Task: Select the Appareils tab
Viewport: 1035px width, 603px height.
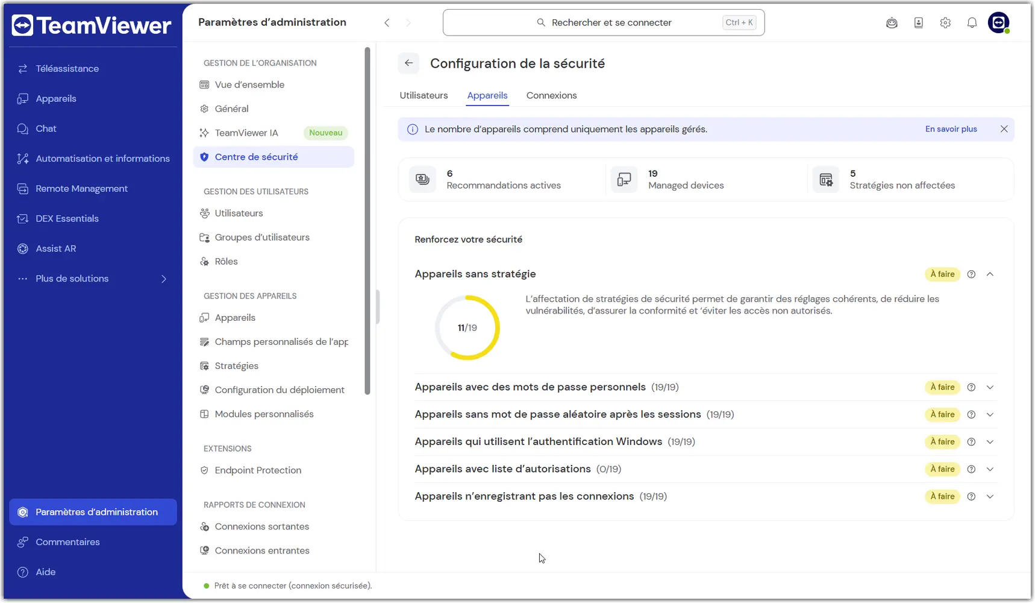Action: pos(487,95)
